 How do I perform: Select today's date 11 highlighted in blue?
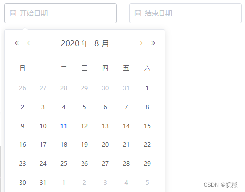(x=64, y=126)
